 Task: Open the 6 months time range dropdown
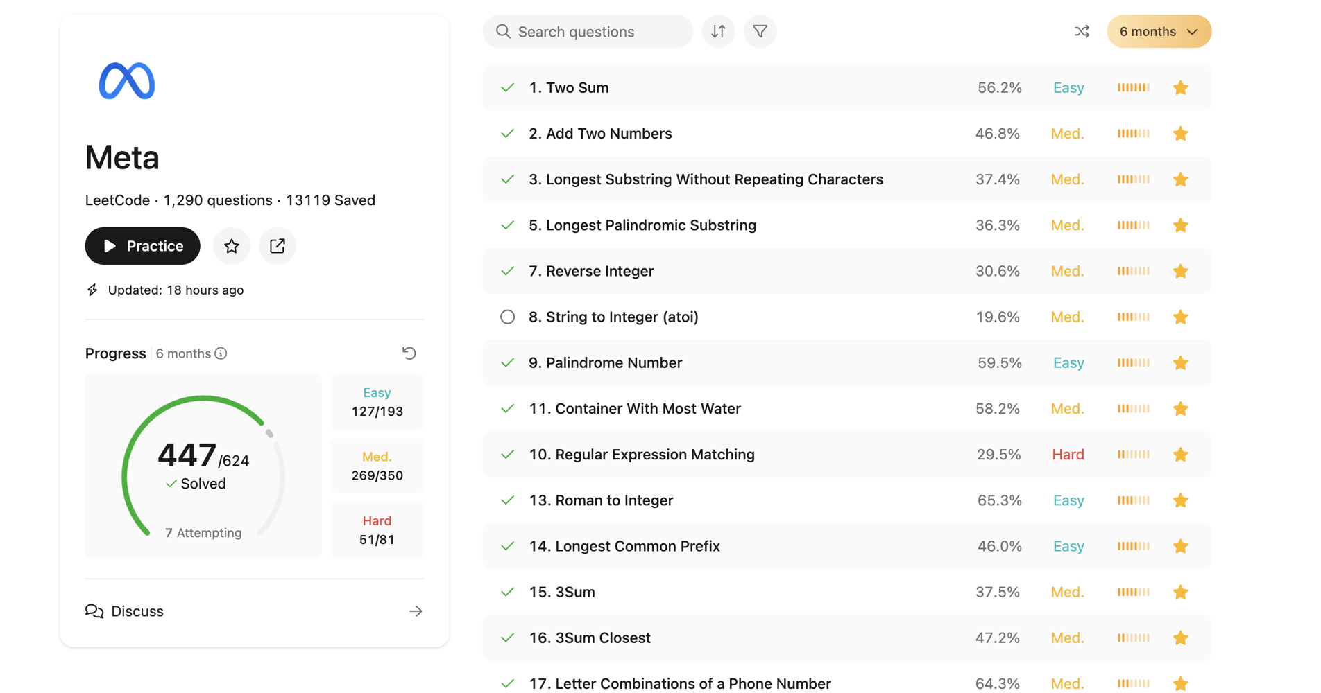(x=1159, y=32)
